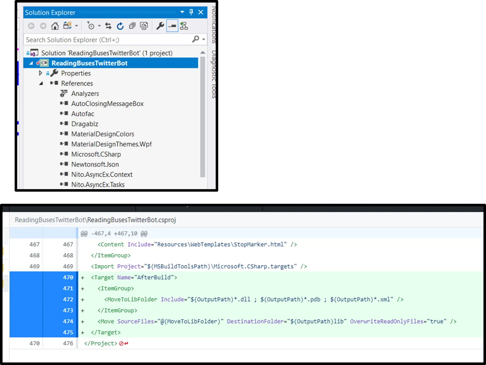Viewport: 486px width, 365px height.
Task: Select the Solution 'ReadingBusesTwitterBot' root node
Action: pos(107,53)
